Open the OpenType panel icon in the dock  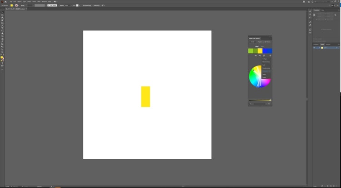[310, 18]
